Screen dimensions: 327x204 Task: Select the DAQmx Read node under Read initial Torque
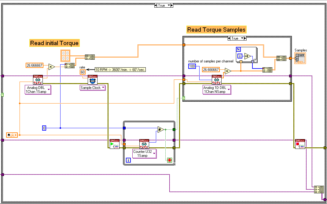38,80
